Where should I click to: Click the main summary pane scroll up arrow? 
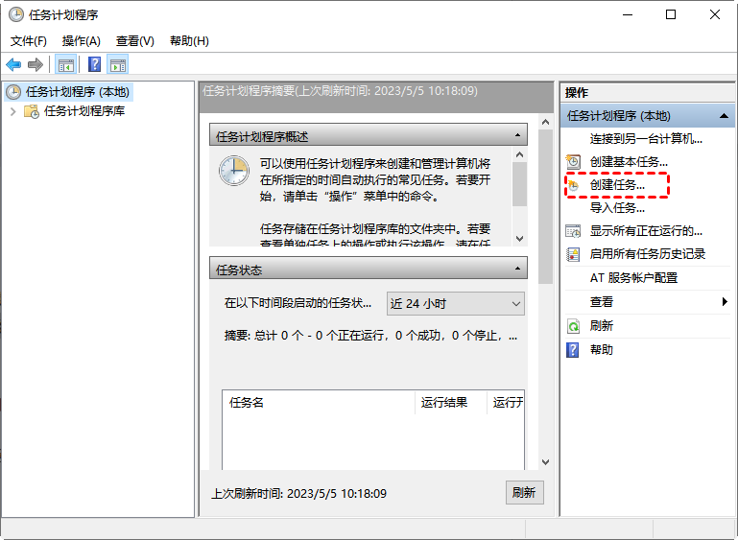point(545,123)
